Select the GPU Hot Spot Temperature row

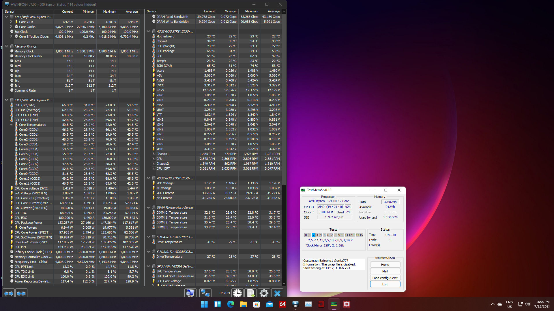[213, 276]
